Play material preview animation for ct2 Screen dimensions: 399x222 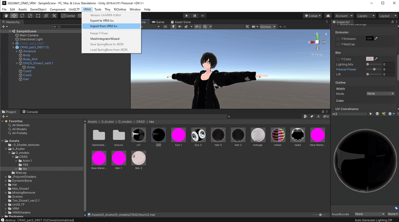[371, 114]
